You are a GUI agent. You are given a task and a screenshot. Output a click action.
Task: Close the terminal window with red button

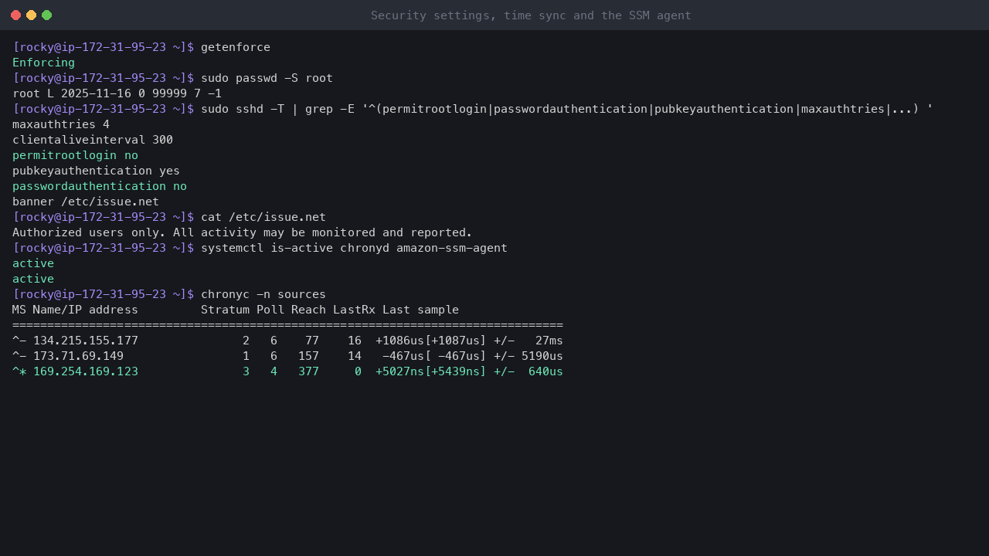[15, 15]
